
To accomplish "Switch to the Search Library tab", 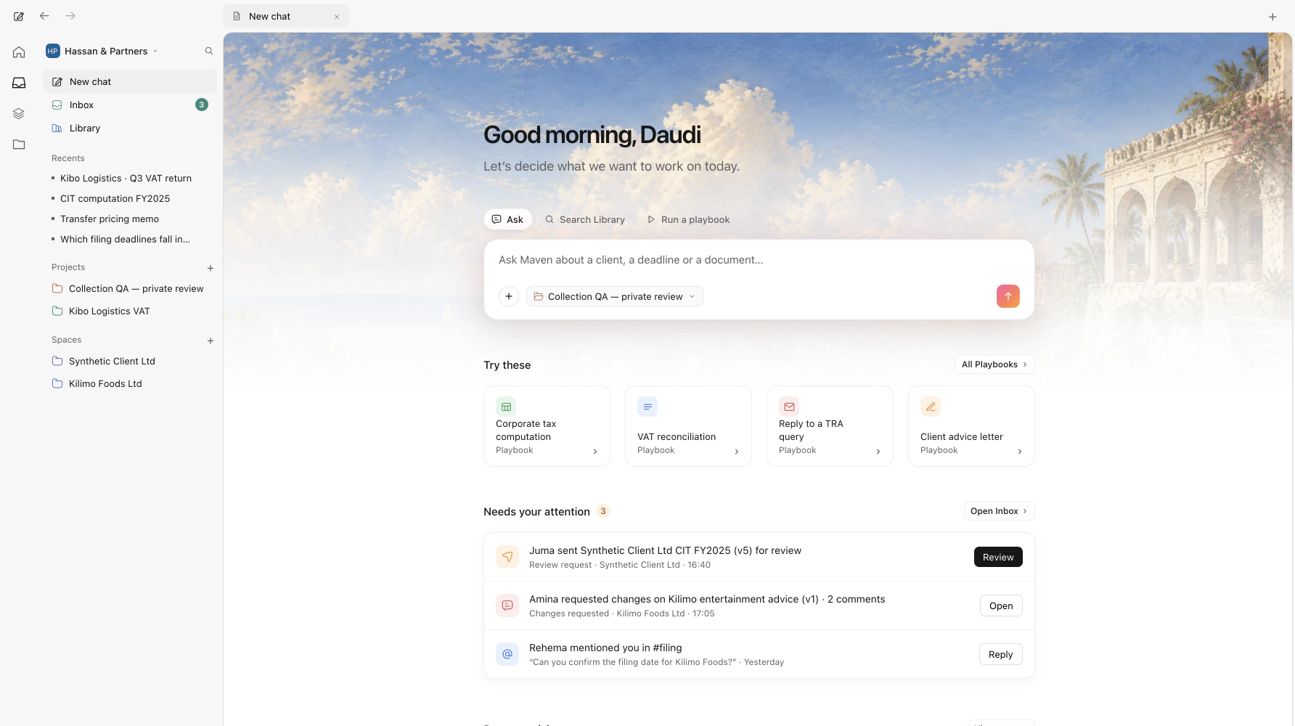I will coord(585,219).
